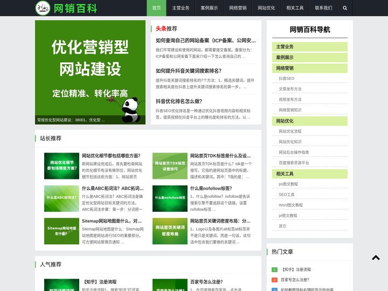
Task: Open sidebar link 网站优化知识
Action: coord(290,142)
